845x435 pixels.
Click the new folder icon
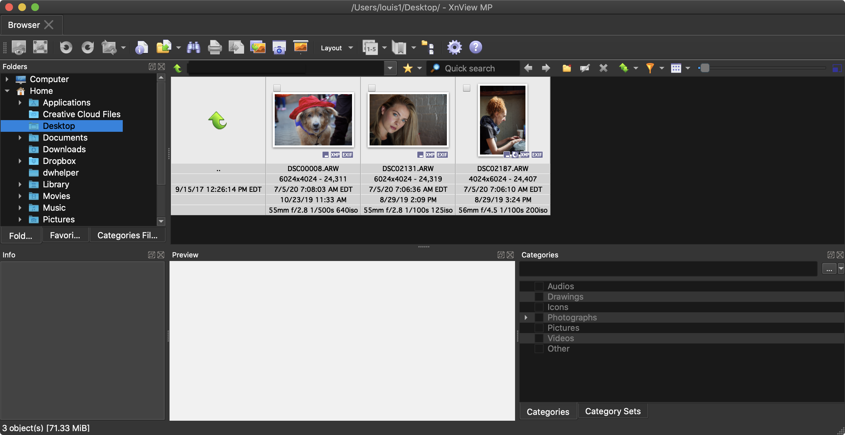[566, 68]
